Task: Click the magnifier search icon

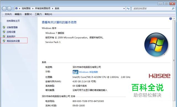Action: coord(173,9)
